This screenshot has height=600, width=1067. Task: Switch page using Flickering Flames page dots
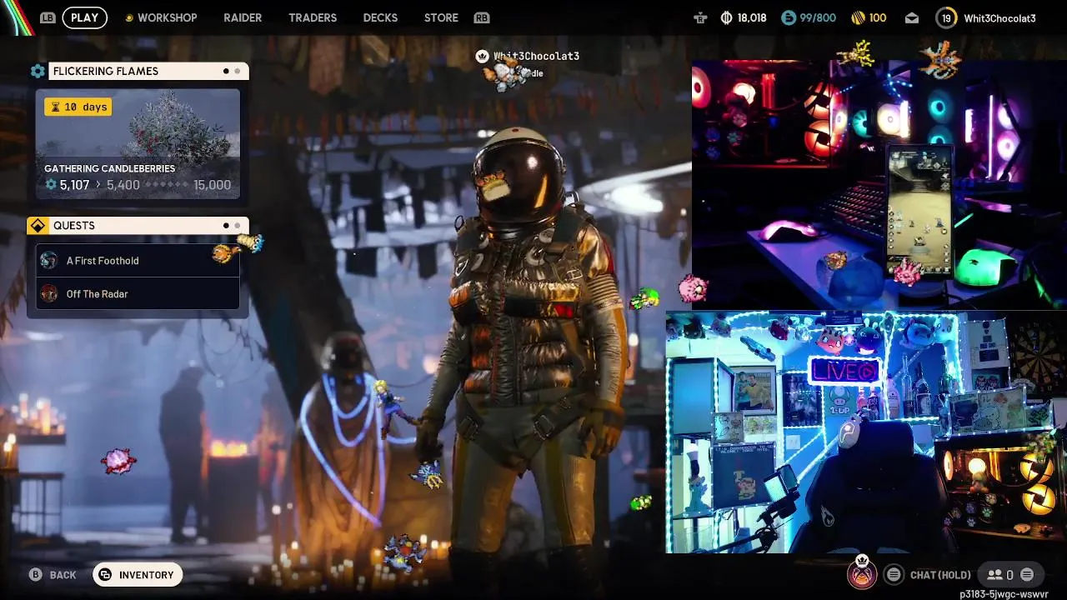click(232, 71)
